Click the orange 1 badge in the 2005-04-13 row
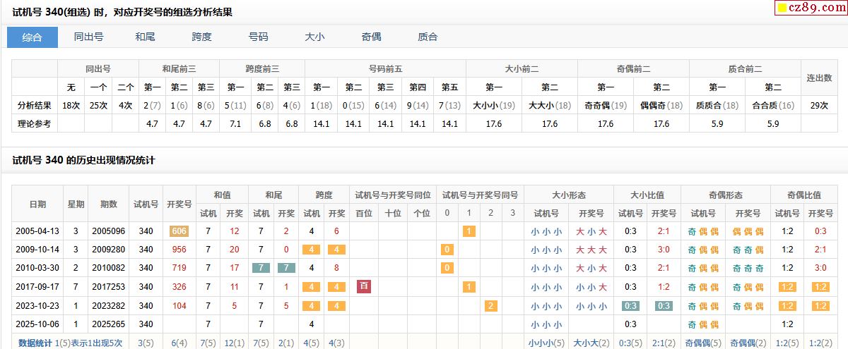 pyautogui.click(x=469, y=231)
